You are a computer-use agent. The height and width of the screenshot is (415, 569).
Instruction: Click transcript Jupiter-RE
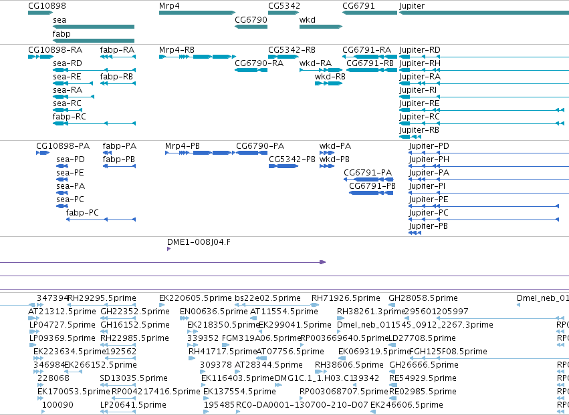pos(481,110)
